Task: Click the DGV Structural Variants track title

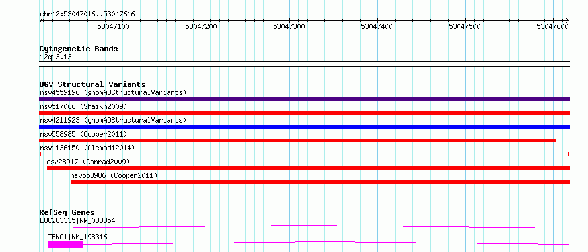Action: coord(92,84)
